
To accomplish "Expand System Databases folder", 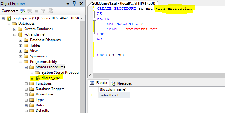I will [x=15, y=29].
